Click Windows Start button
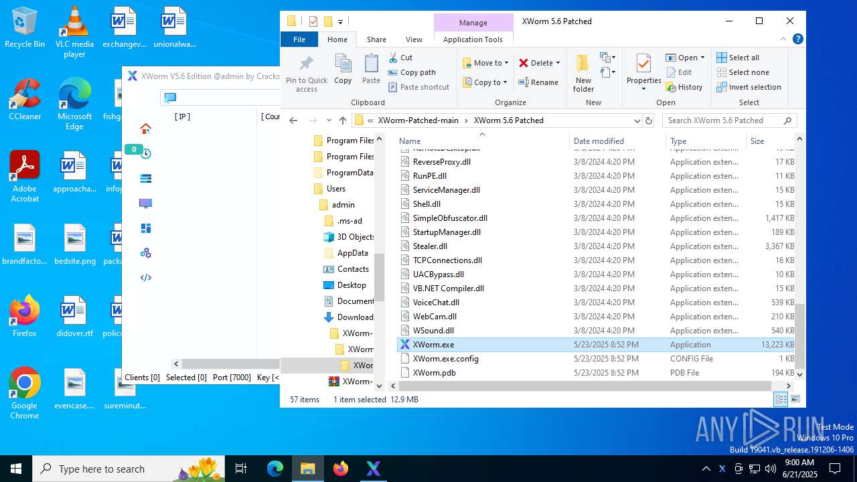Viewport: 857px width, 482px height. (16, 469)
